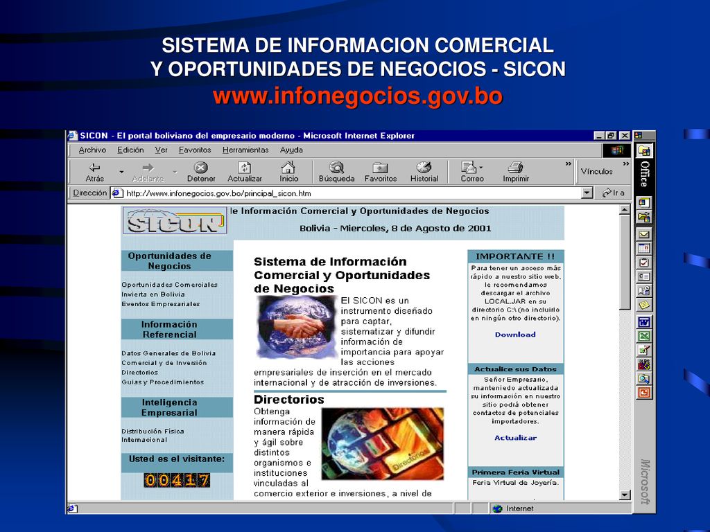Click the Windows logo throbber in the menu bar
The height and width of the screenshot is (532, 710).
point(616,150)
